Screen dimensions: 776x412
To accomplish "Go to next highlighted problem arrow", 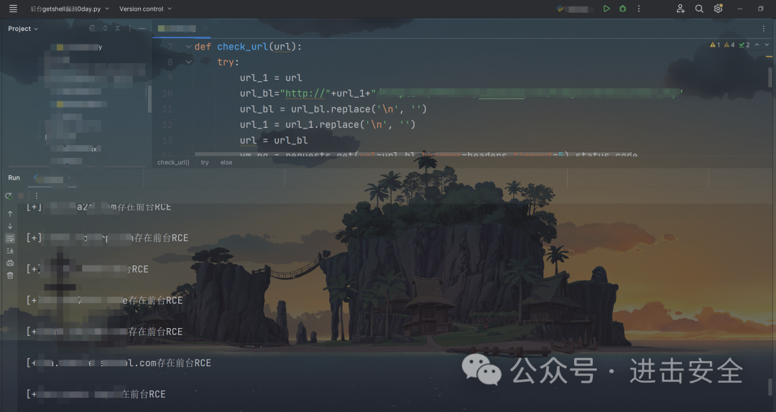I will tap(767, 45).
